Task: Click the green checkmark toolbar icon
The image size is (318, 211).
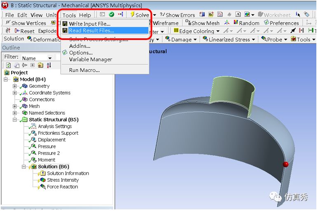Action: 111,14
